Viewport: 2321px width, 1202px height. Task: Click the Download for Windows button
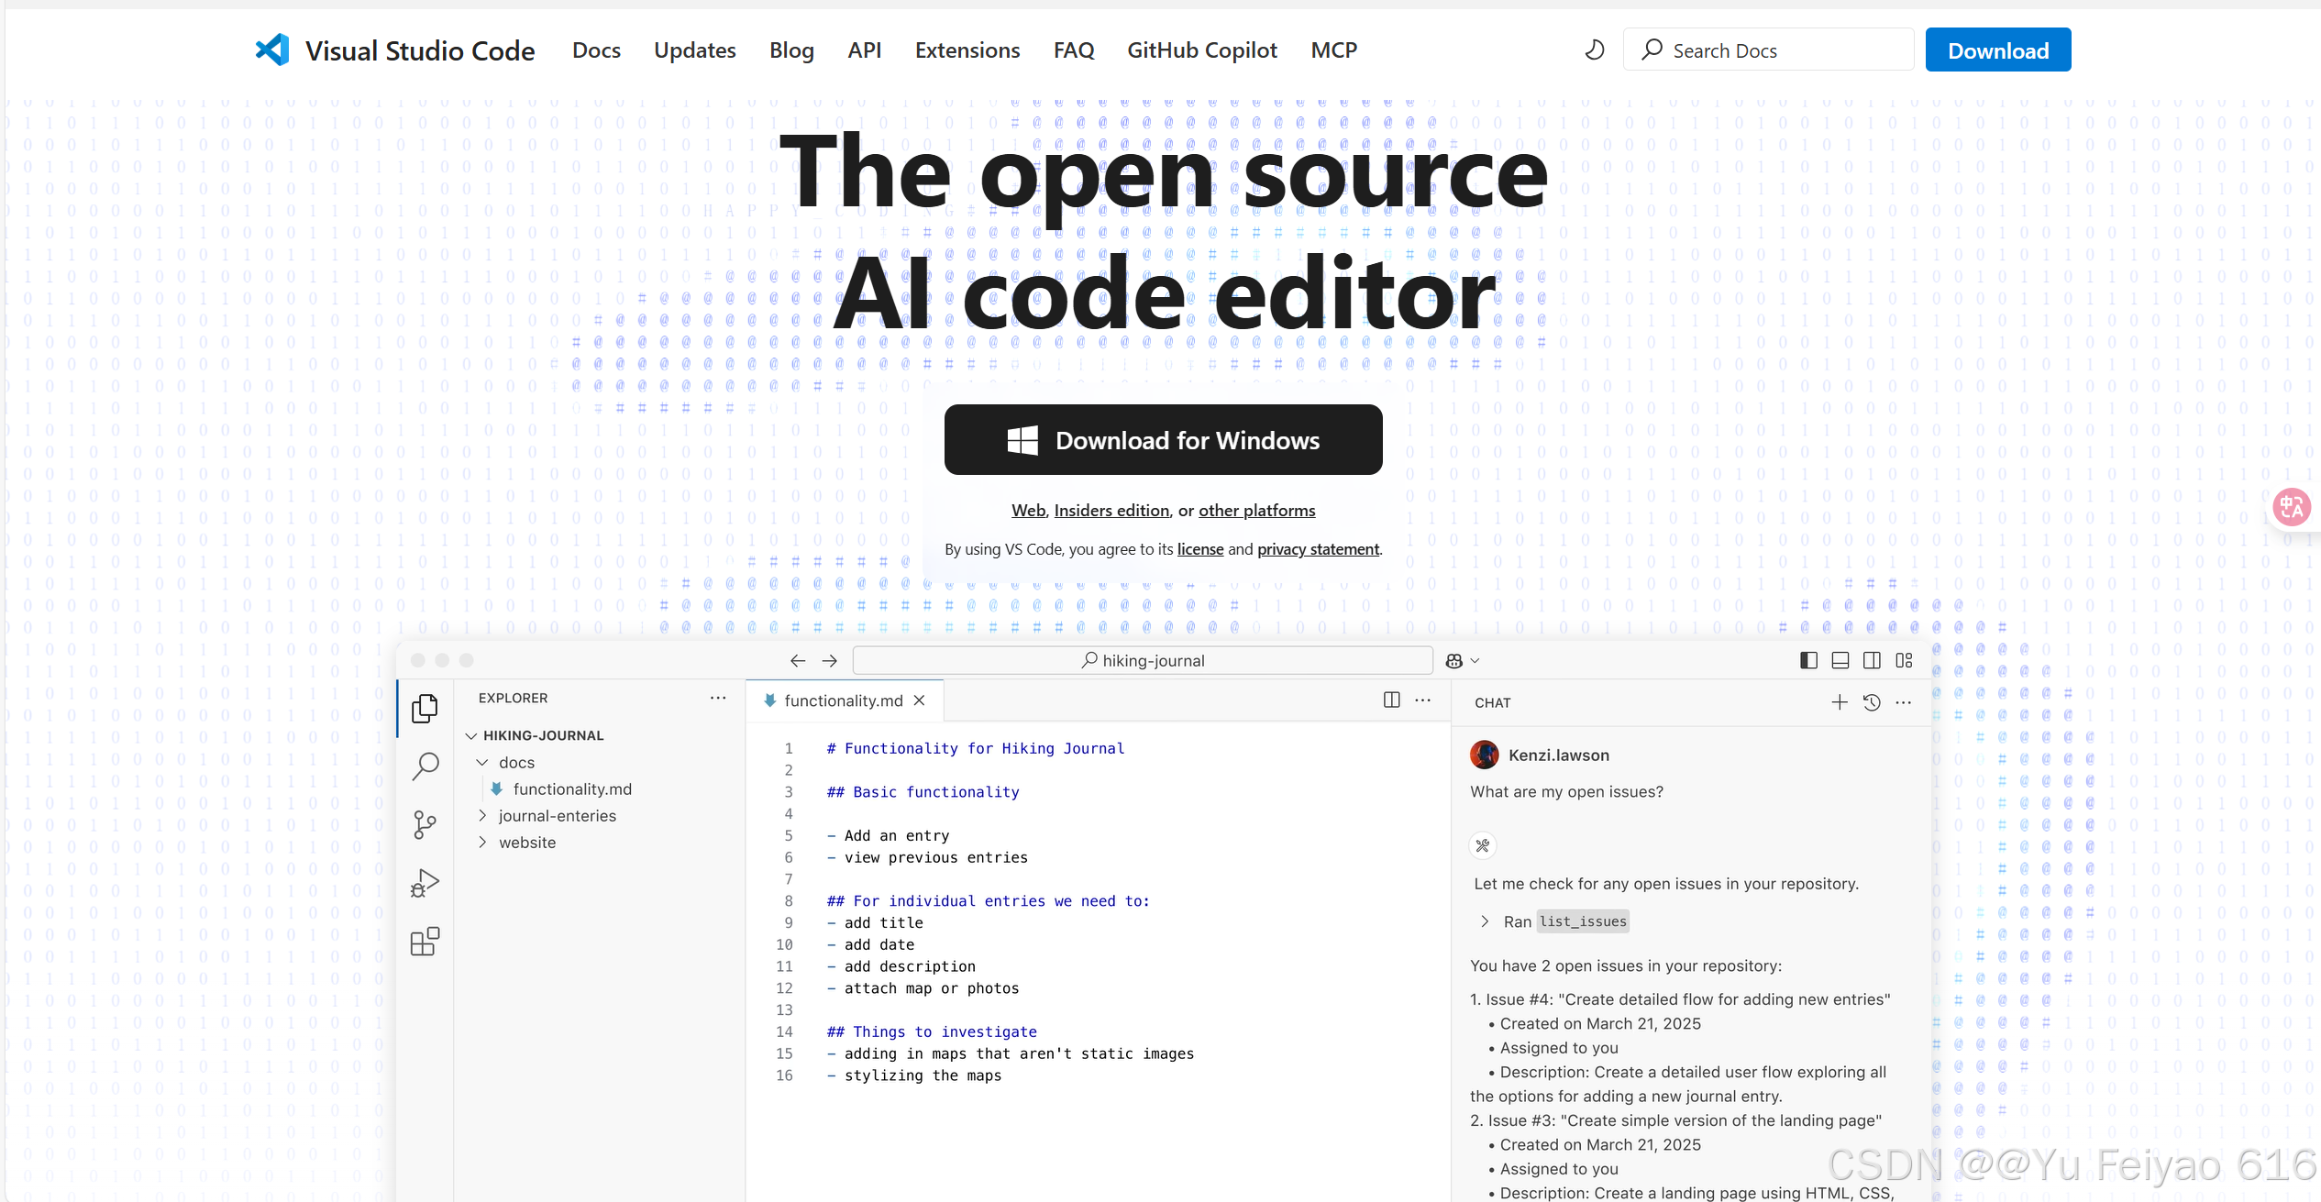click(x=1163, y=440)
